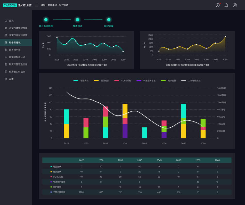Toggle 气基竖炉富氢 legend series
Viewport: 245px width, 205px height.
coord(146,81)
